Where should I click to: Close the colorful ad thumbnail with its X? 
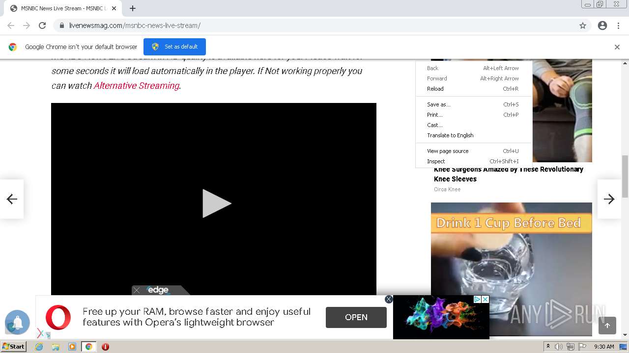[485, 299]
